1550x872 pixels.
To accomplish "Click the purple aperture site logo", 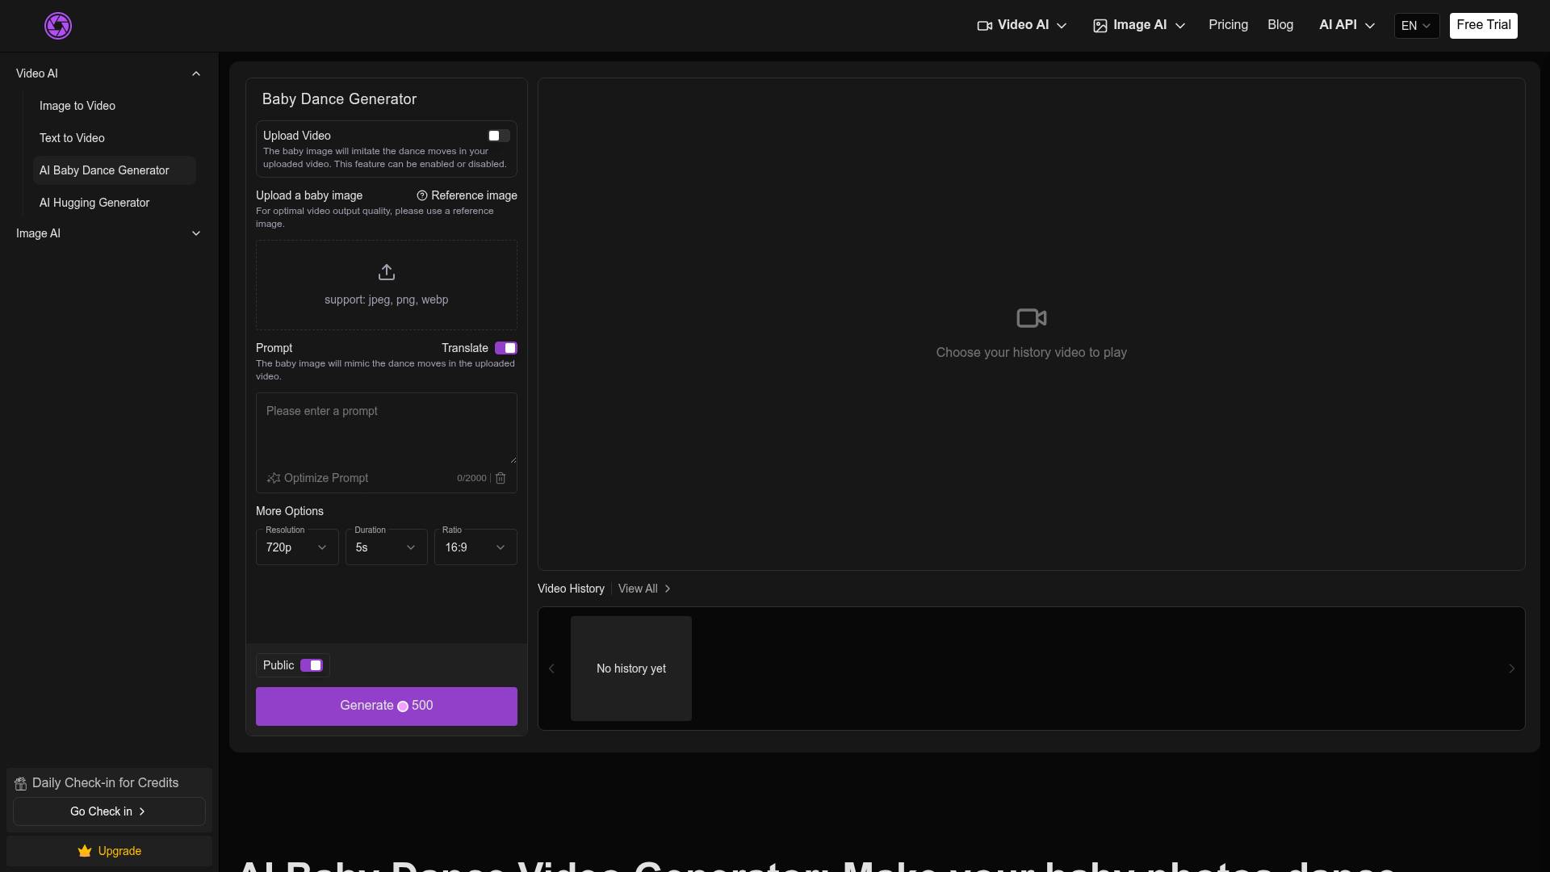I will click(x=58, y=26).
